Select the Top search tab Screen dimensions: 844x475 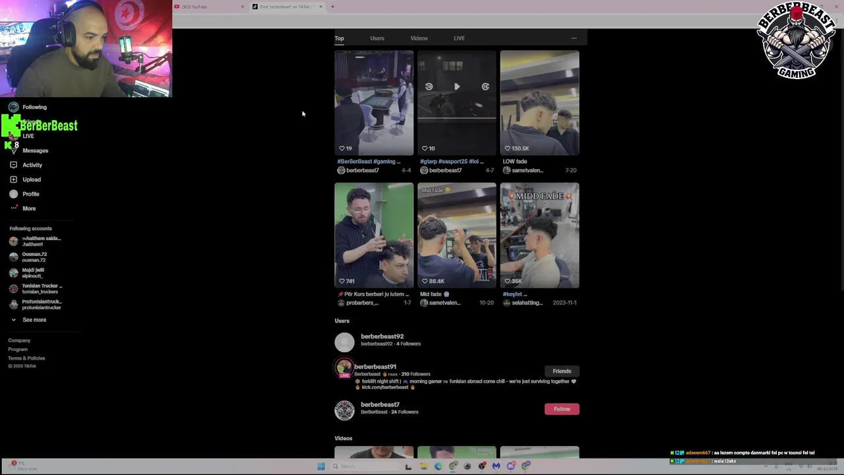(x=339, y=38)
